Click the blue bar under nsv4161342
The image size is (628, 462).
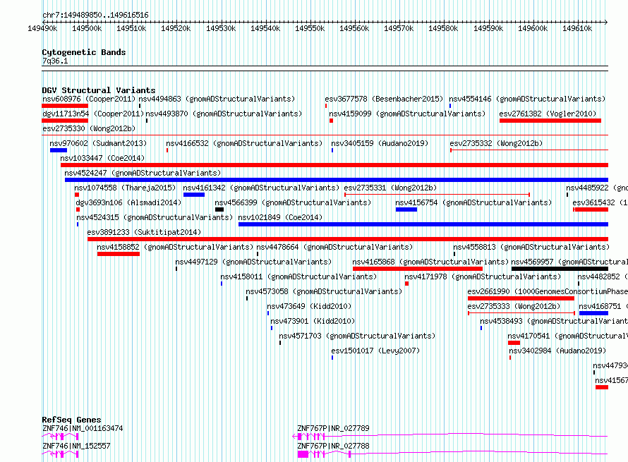194,195
